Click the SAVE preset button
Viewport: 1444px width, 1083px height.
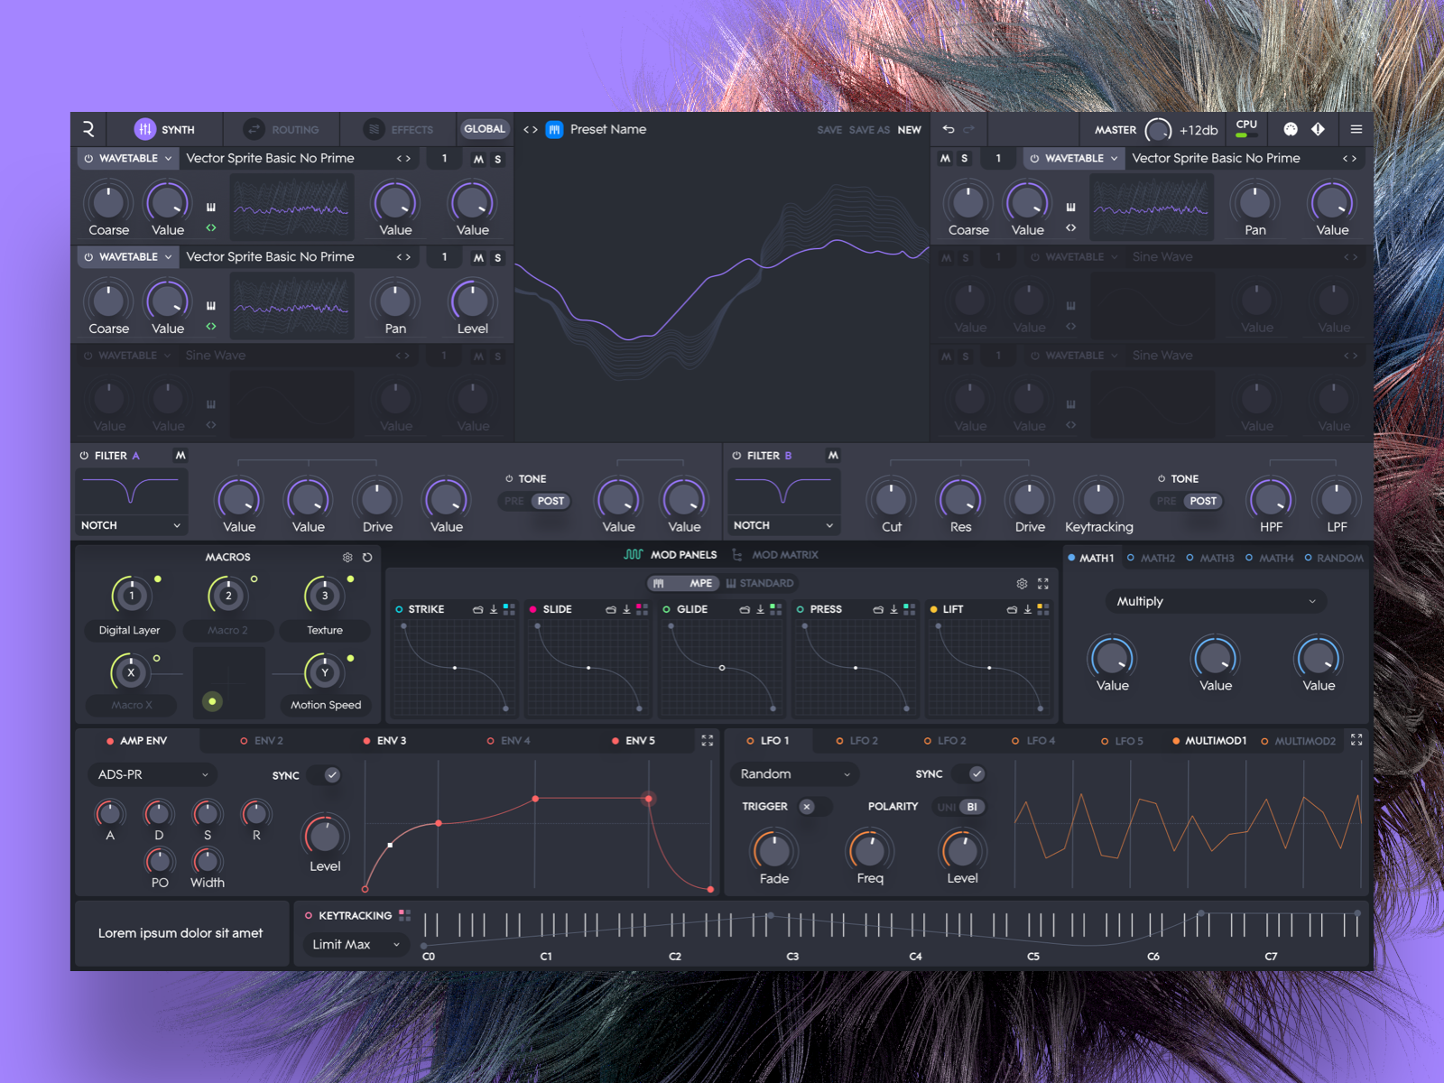829,130
